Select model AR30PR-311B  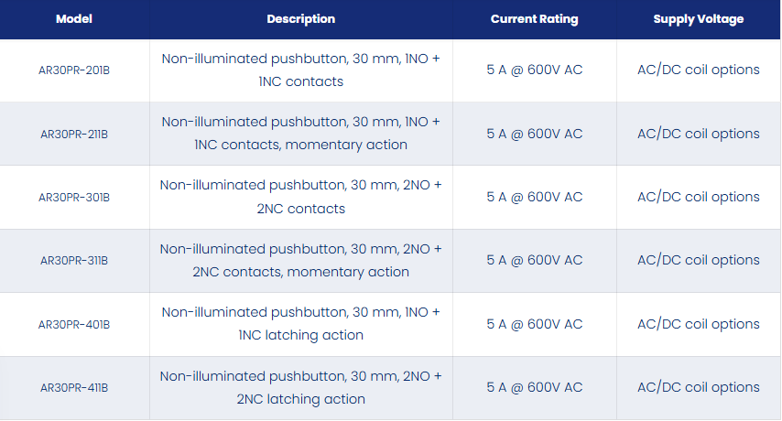click(74, 261)
